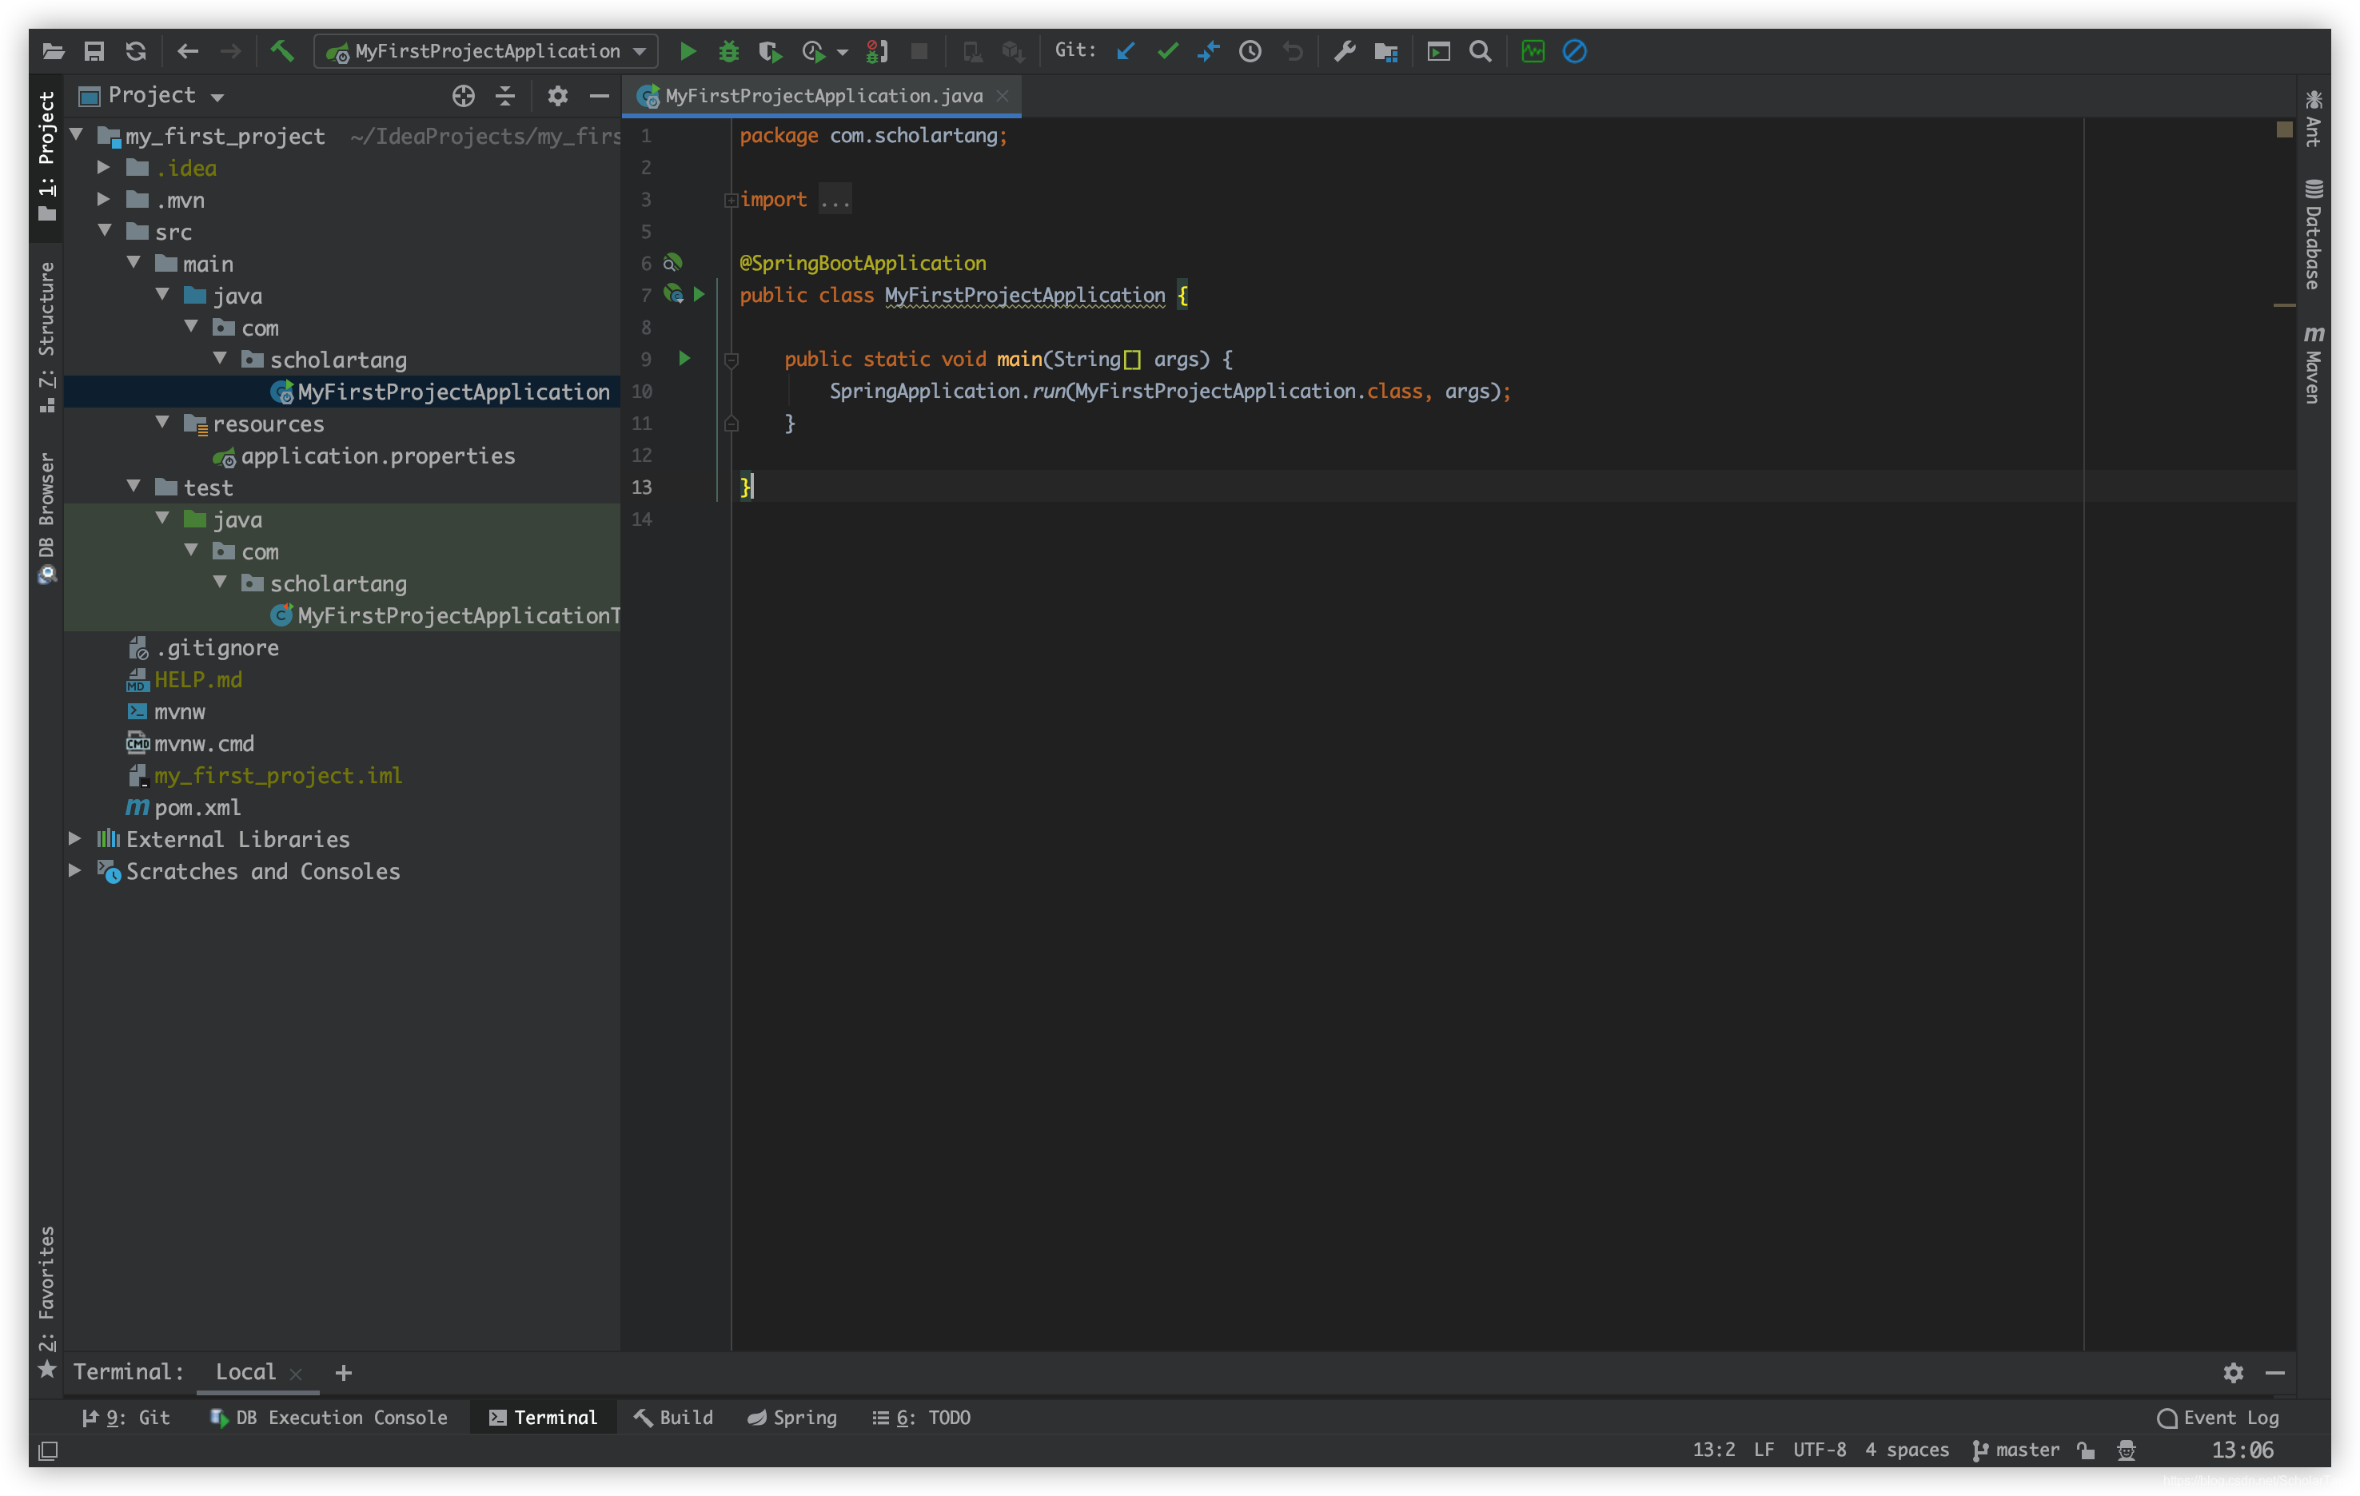Expand External Libraries node
2360x1496 pixels.
(x=74, y=838)
